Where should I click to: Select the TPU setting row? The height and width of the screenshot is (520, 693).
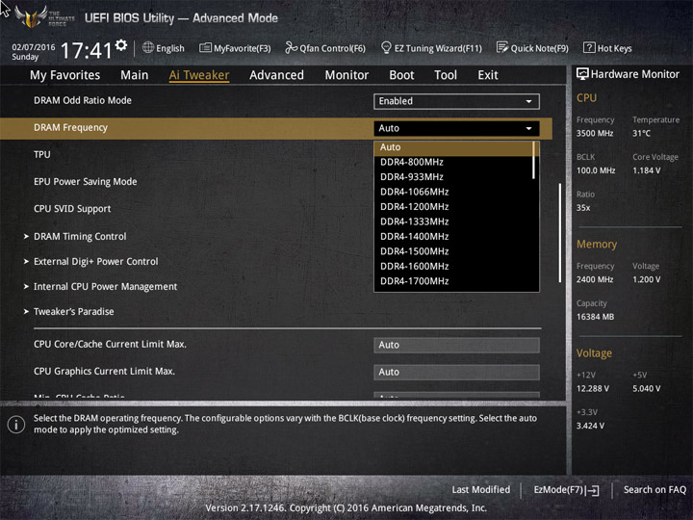(42, 154)
